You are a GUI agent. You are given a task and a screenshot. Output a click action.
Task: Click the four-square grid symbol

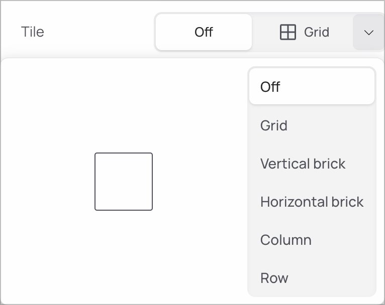coord(287,32)
